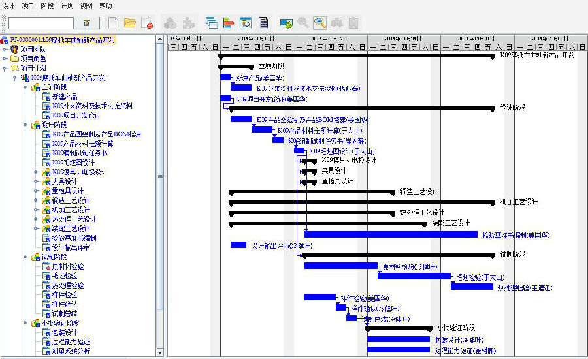
Task: Collapse the K09摩托车曲轴新产品开发 plan node
Action: click(15, 78)
